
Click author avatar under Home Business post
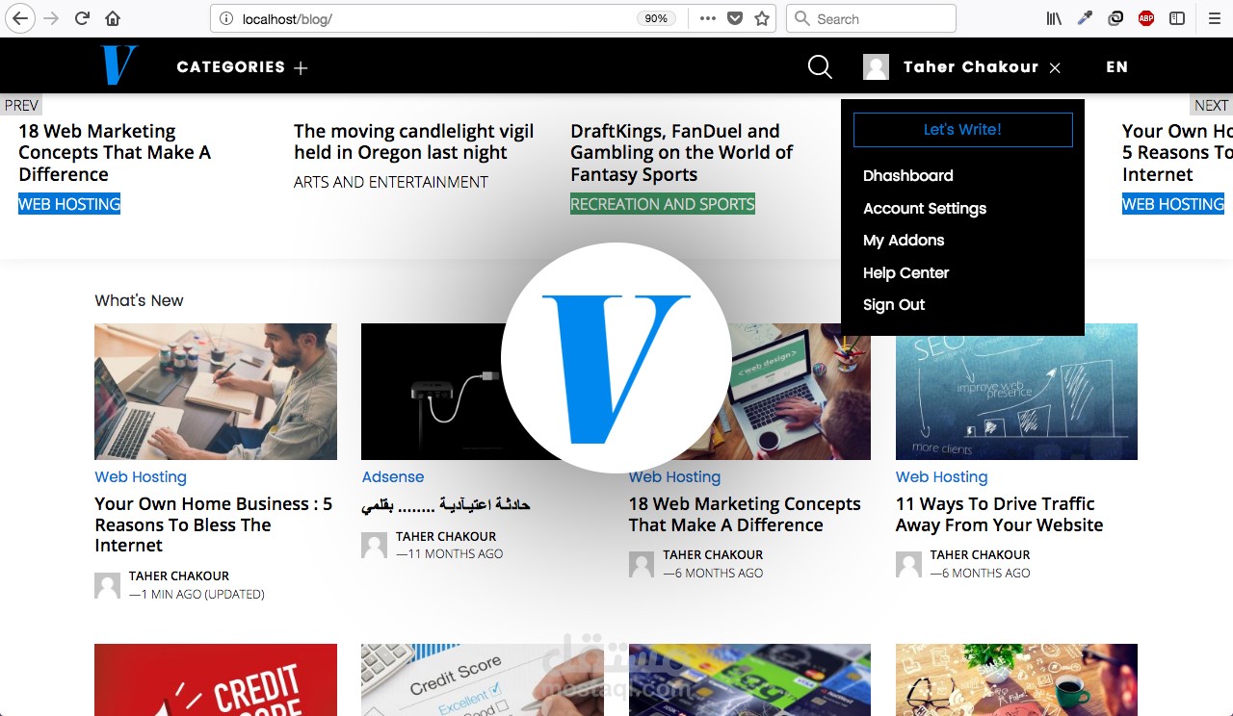[107, 585]
